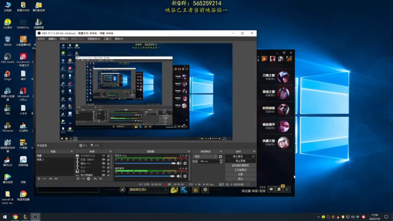Click the edit rune pencil icon
Viewport: 393px width, 221px height.
click(x=122, y=190)
